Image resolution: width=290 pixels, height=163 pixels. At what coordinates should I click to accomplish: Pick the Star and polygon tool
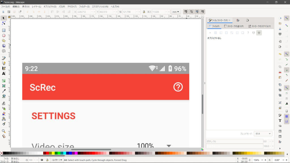tap(3, 41)
